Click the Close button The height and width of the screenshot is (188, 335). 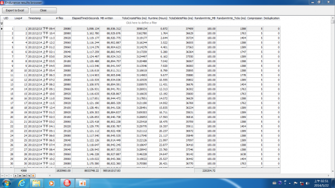pyautogui.click(x=43, y=10)
